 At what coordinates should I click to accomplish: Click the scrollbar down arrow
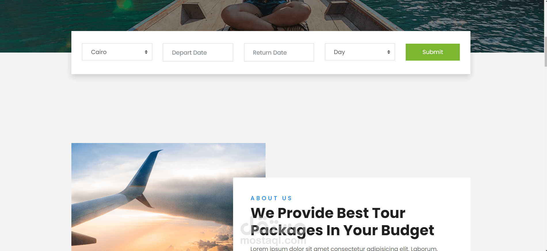(x=545, y=249)
